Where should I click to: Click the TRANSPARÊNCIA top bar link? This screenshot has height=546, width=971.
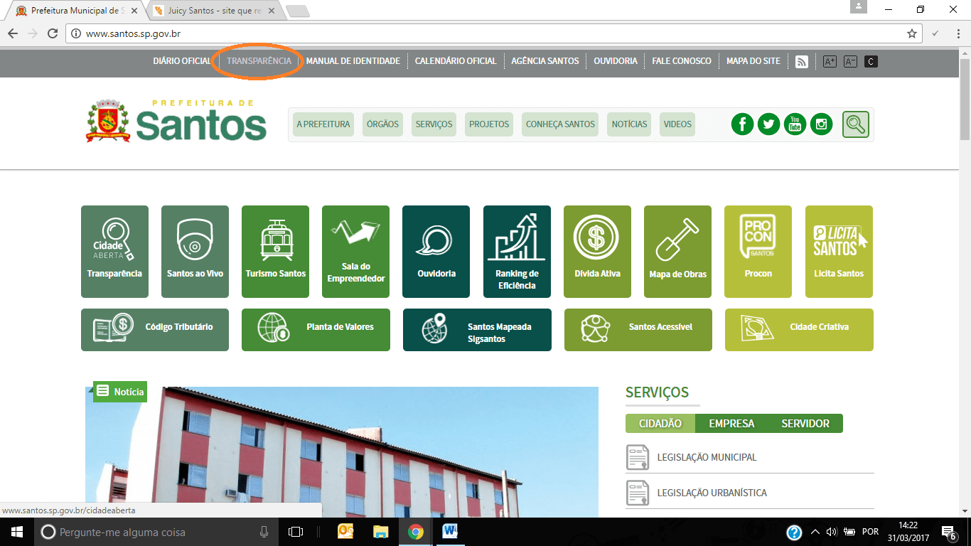259,61
